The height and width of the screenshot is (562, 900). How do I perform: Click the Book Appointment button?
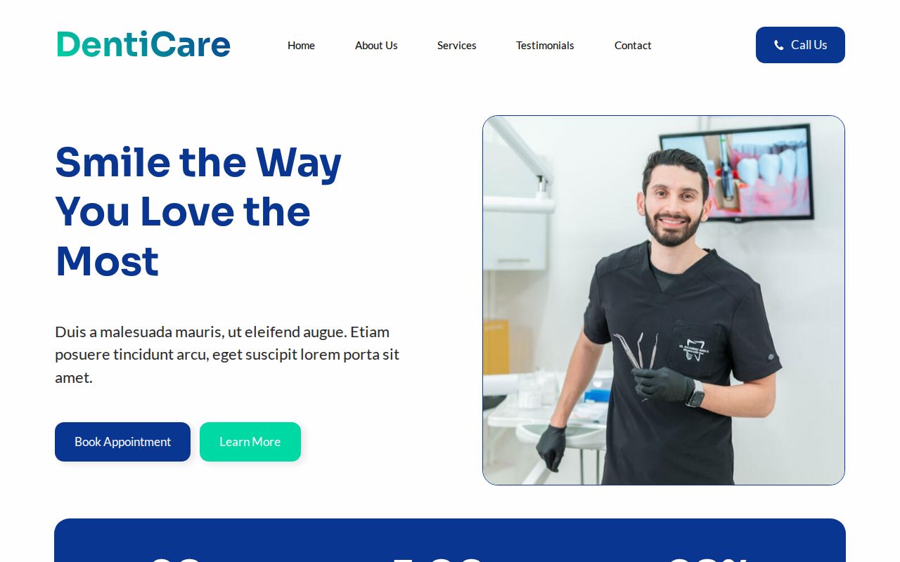click(122, 442)
